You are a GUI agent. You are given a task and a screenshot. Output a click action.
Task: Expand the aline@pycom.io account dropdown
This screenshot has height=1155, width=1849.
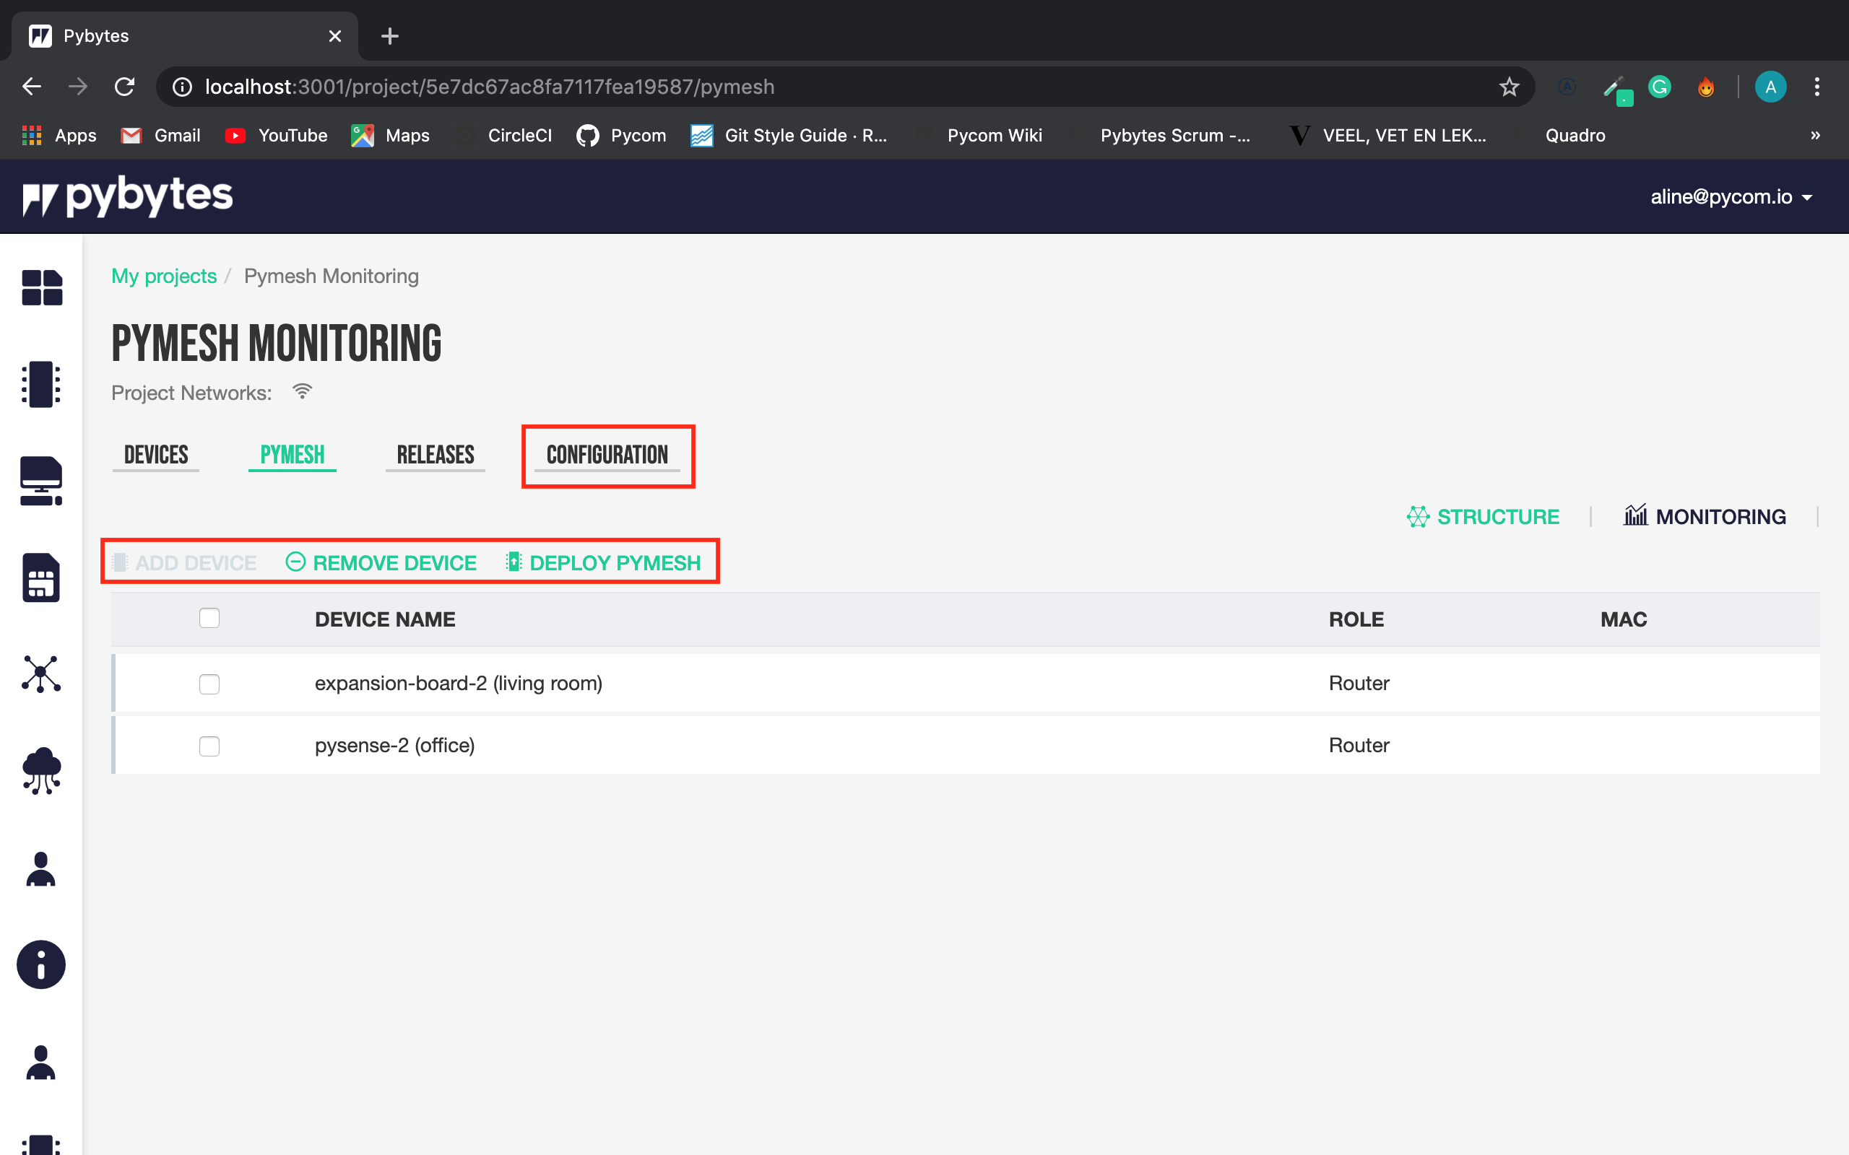tap(1731, 197)
